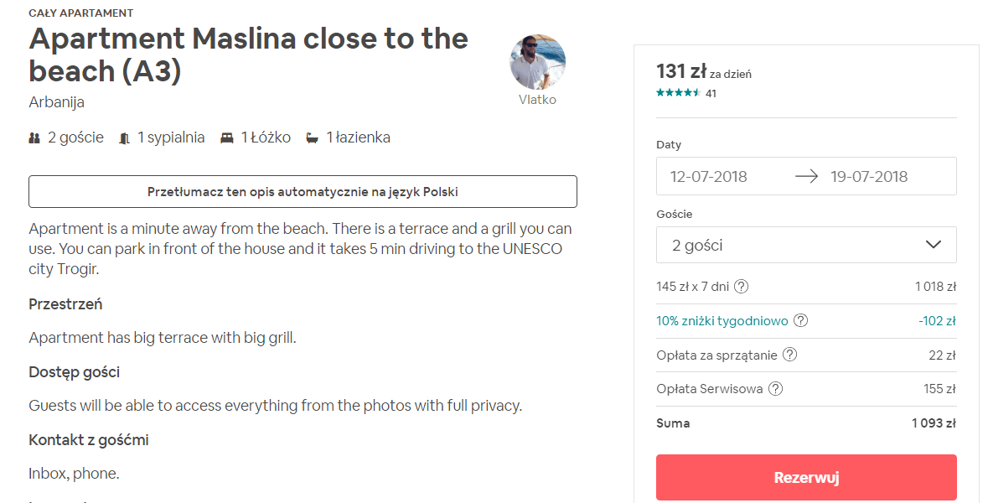
Task: Open check-out date 19-07-2018 picker
Action: [869, 177]
